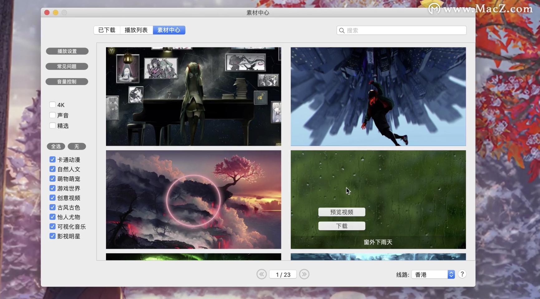The image size is (540, 299).
Task: Switch to the 播放列表 tab
Action: tap(136, 30)
